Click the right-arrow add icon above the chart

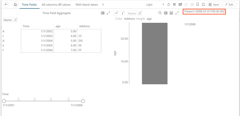116,13
